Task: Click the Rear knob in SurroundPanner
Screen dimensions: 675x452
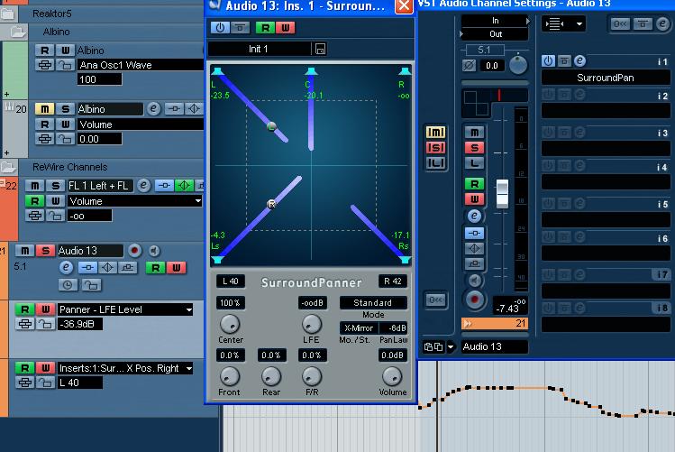Action: 271,376
